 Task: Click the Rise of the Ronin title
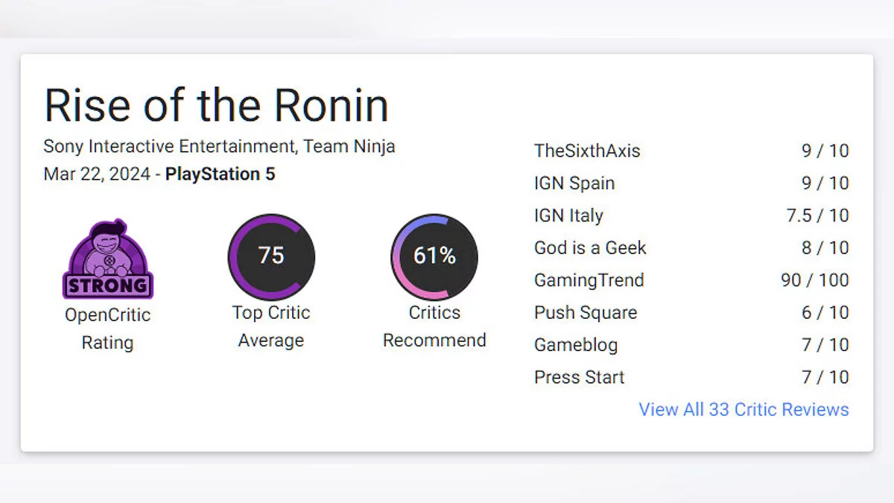tap(216, 106)
